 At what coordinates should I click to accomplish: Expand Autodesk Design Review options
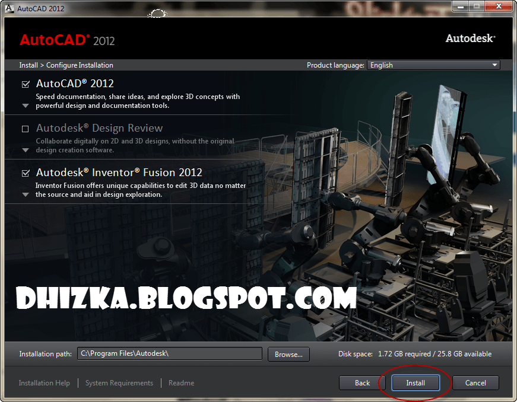pyautogui.click(x=24, y=151)
